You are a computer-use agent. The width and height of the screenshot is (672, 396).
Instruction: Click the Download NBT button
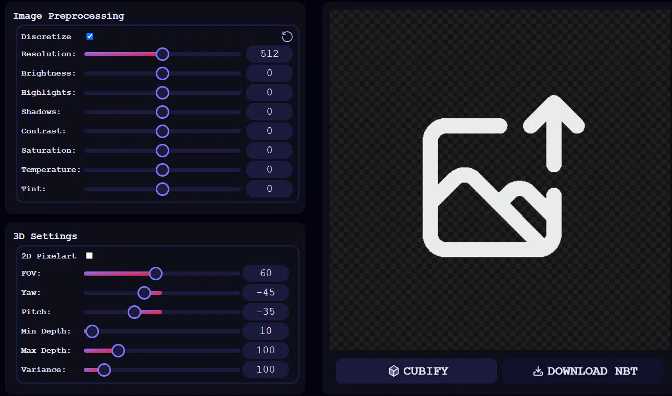tap(583, 371)
